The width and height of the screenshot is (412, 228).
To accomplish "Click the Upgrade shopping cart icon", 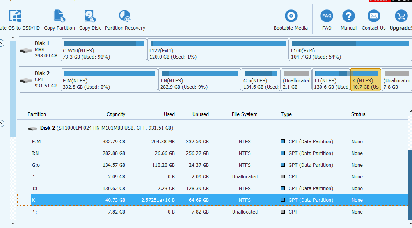I will click(x=401, y=16).
